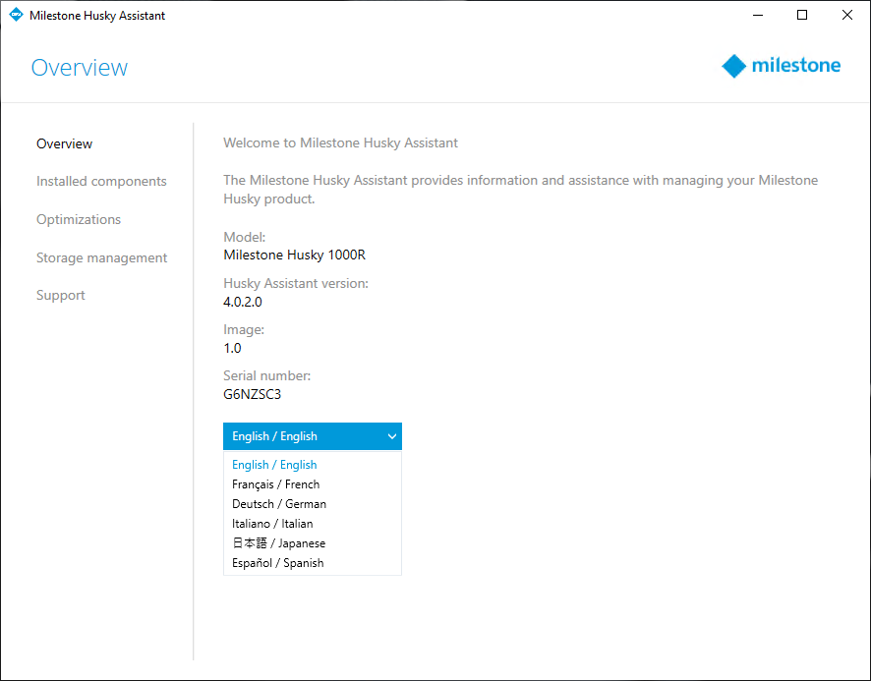Viewport: 871px width, 681px height.
Task: Minimize the Husky Assistant window
Action: 757,16
